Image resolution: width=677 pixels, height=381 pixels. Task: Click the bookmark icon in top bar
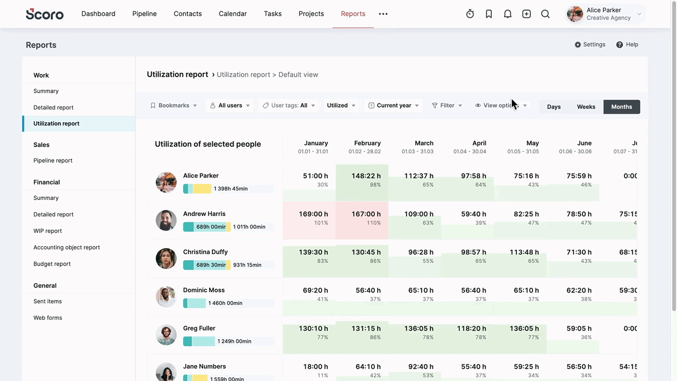click(489, 14)
